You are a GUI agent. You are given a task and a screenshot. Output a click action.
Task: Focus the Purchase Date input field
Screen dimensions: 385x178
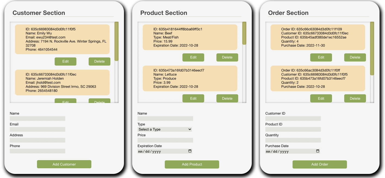293,151
